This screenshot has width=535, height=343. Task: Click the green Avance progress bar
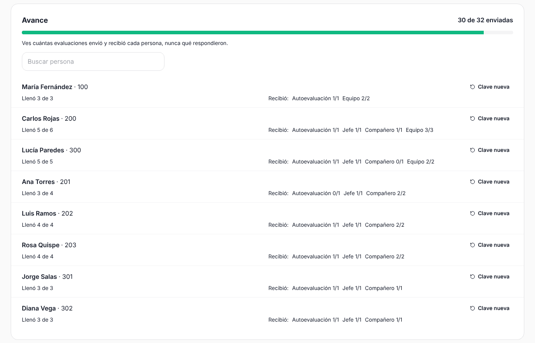tap(267, 33)
